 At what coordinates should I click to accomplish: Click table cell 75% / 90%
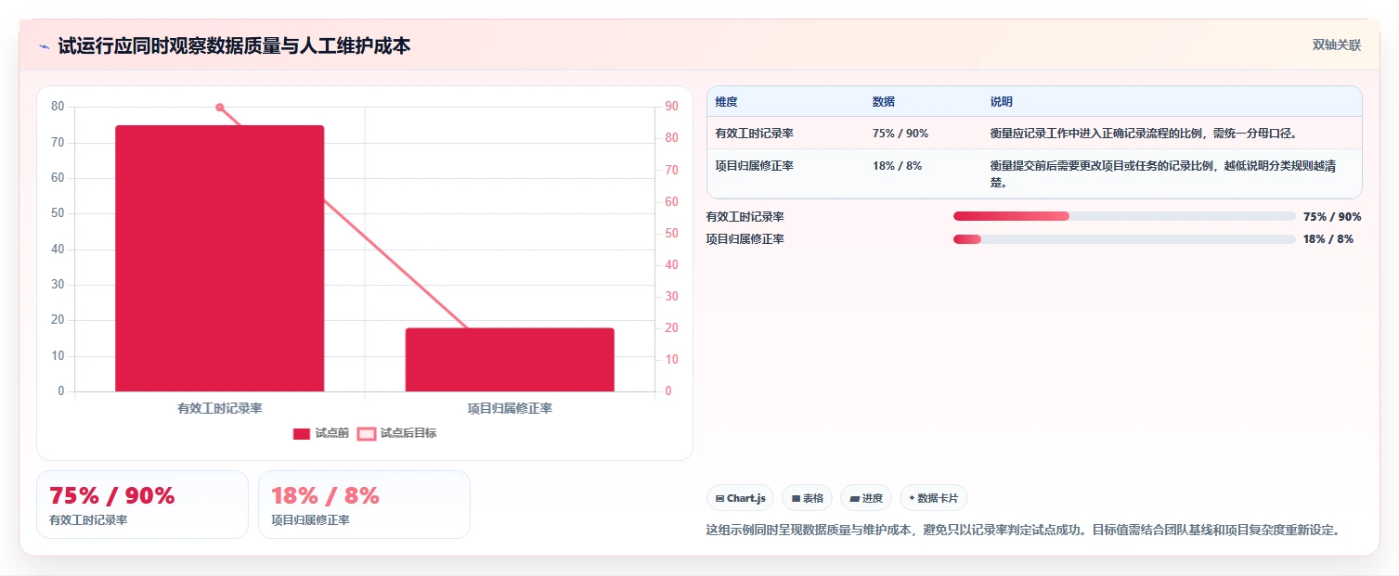point(900,134)
